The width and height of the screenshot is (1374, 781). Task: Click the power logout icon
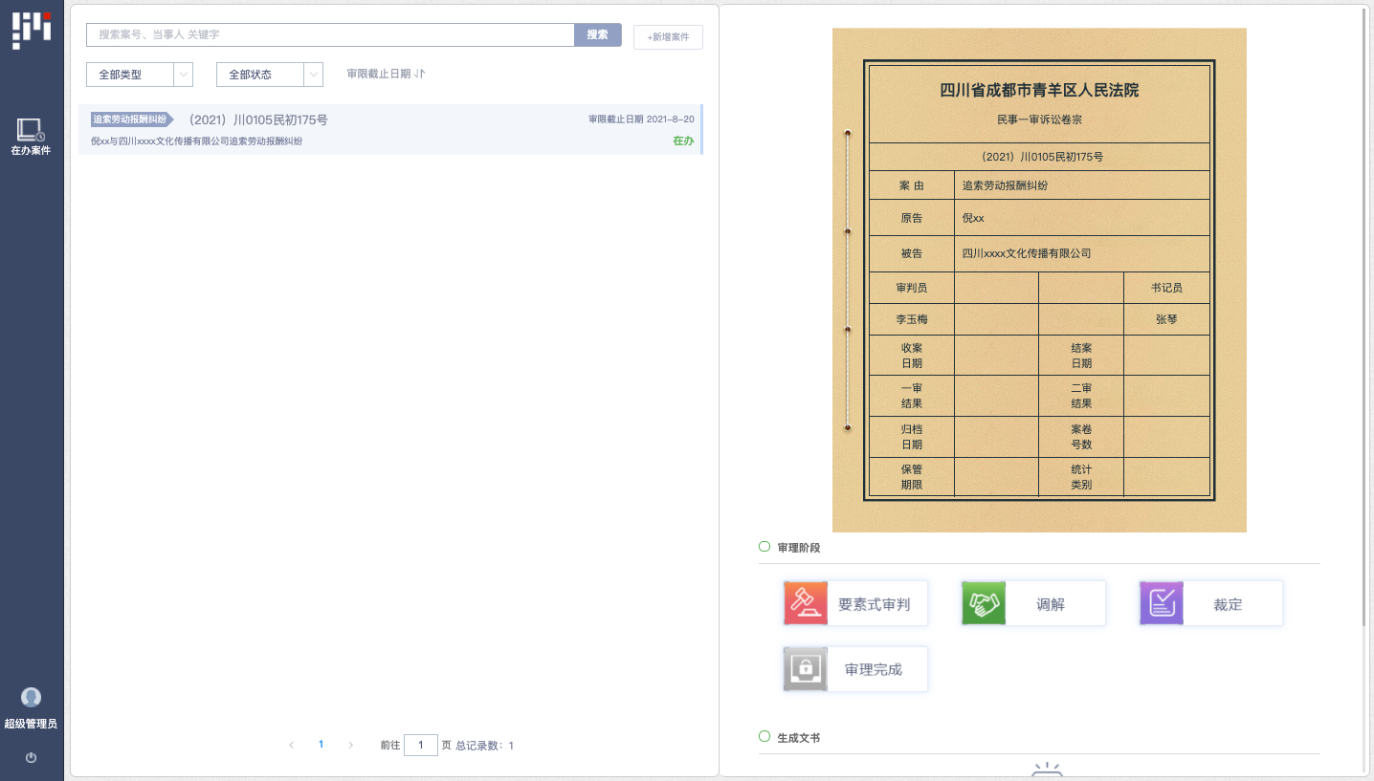coord(32,757)
